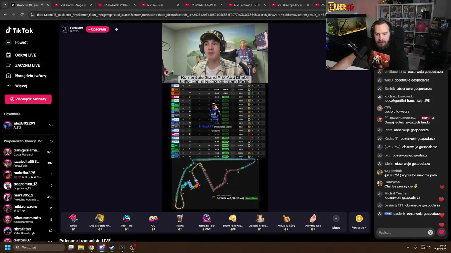The width and height of the screenshot is (451, 253).
Task: Click the Wyszukaj taskbar search box
Action: pos(39,247)
